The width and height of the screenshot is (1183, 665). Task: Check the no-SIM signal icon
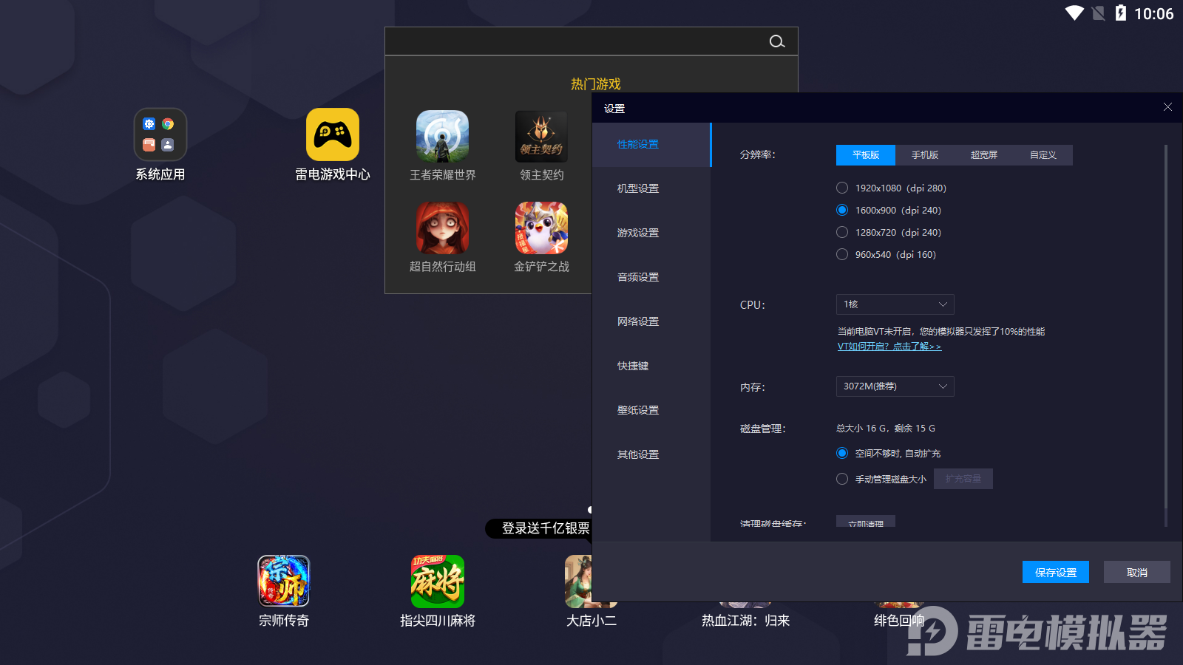point(1099,13)
